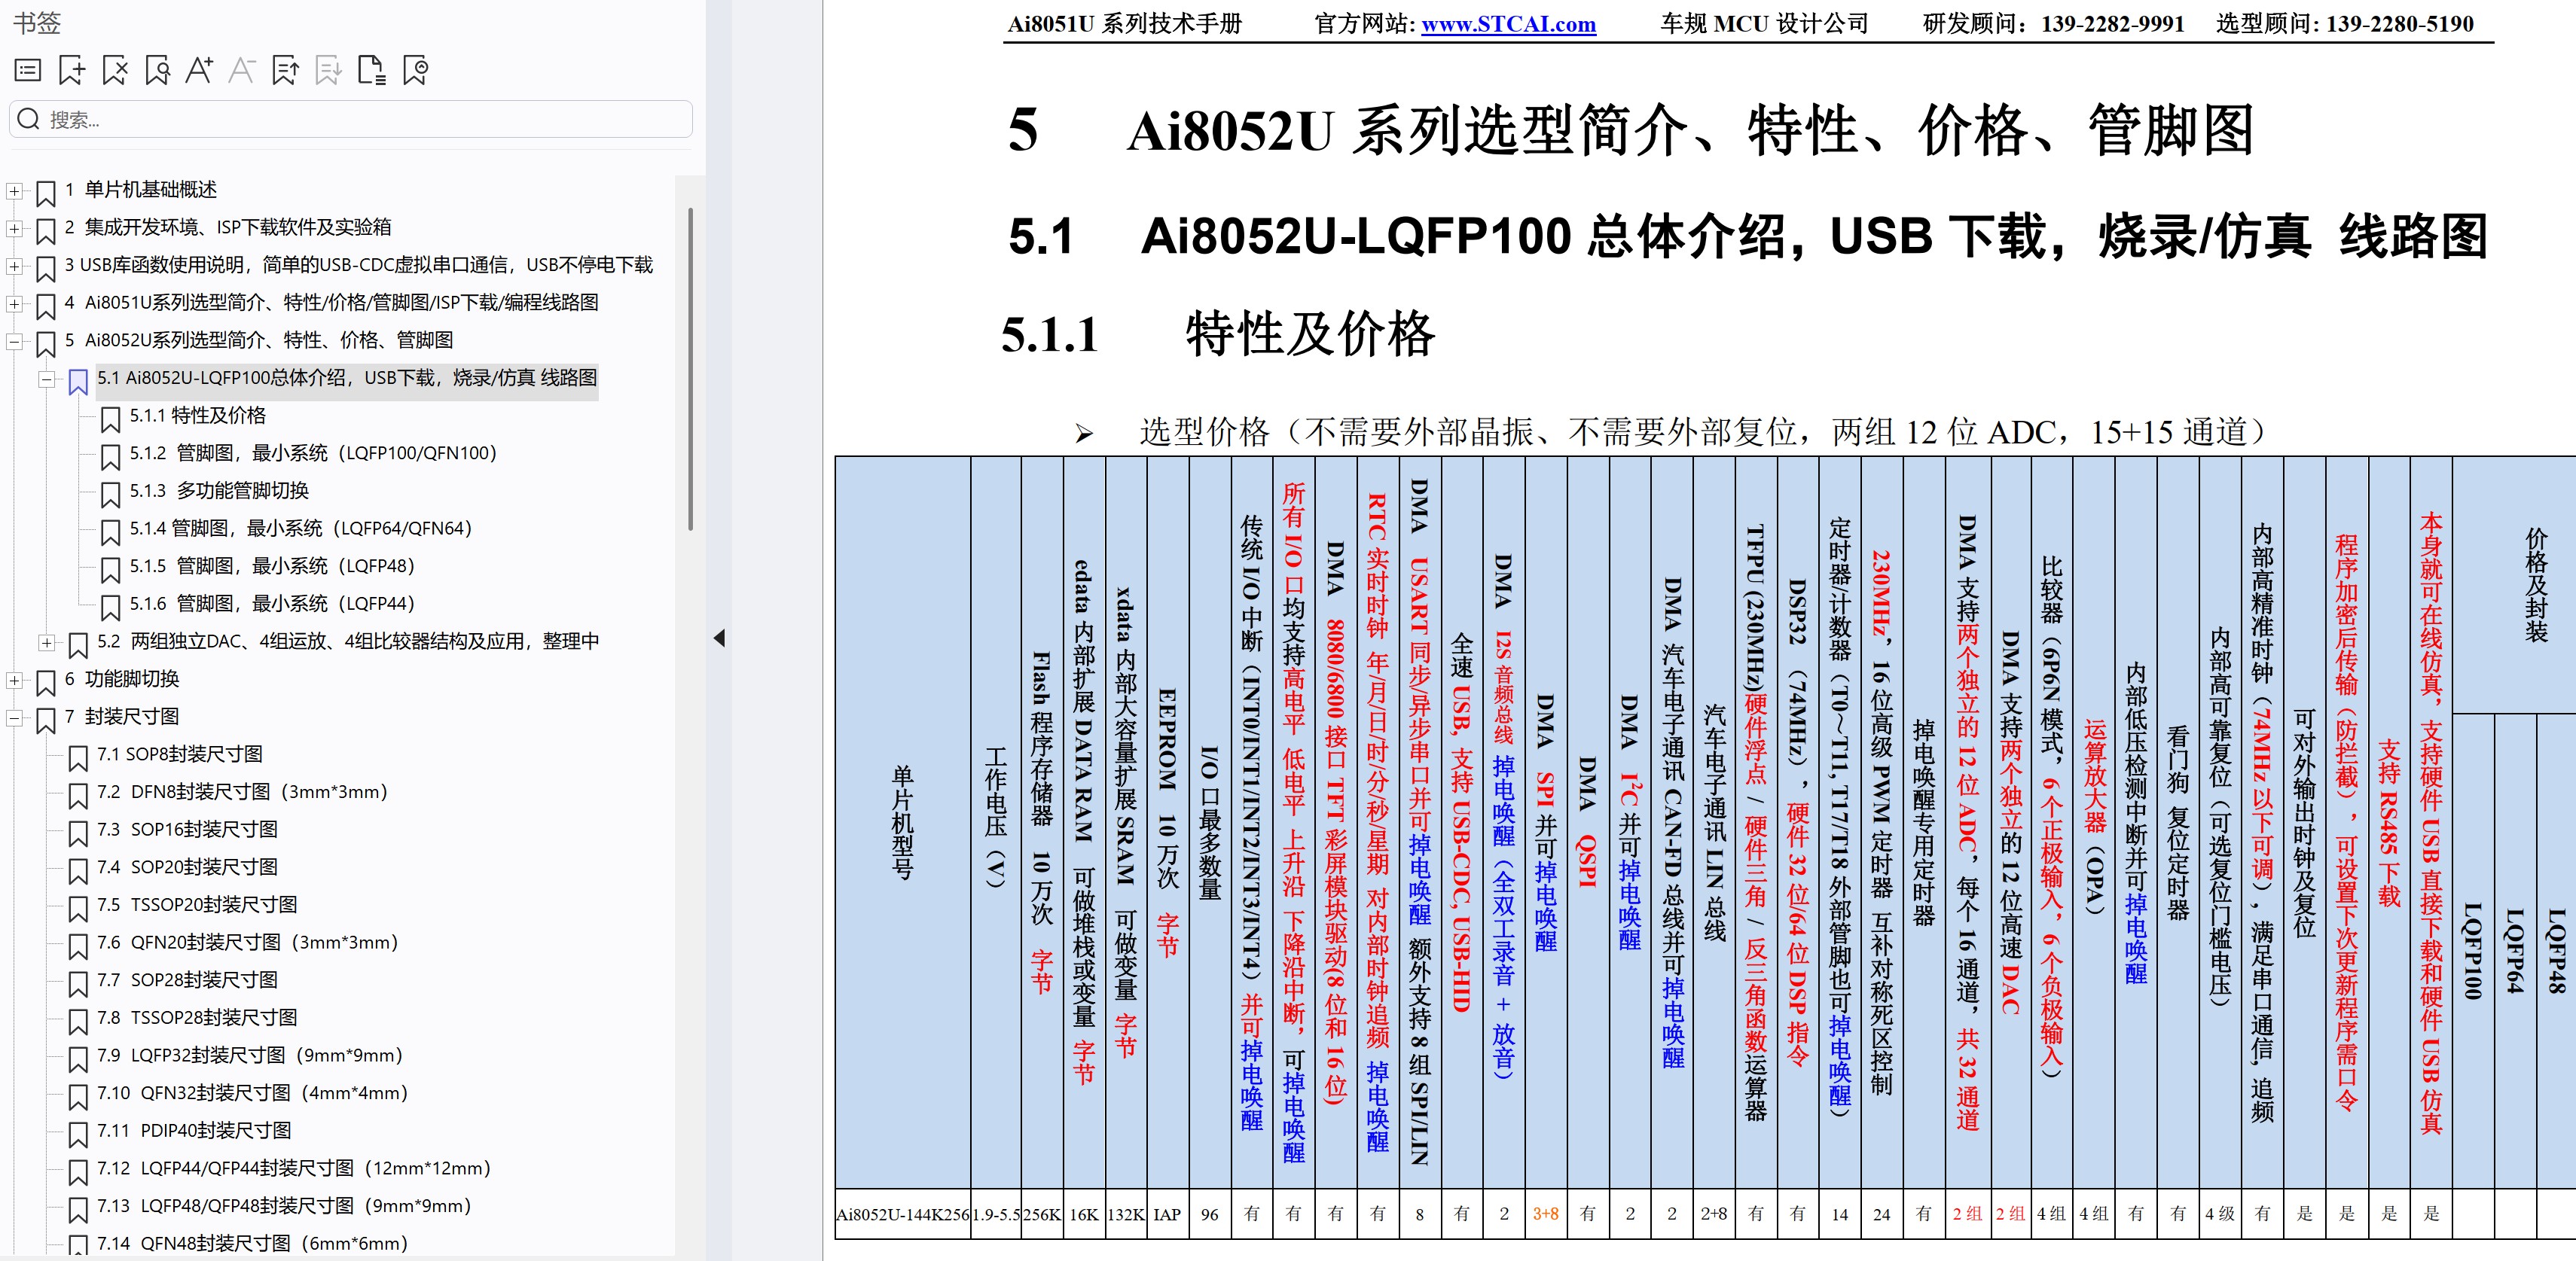
Task: Click the delete bookmark icon
Action: point(115,70)
